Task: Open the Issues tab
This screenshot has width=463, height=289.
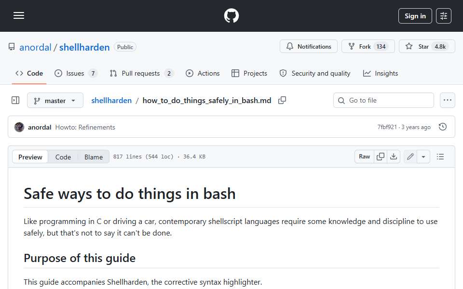Action: tap(76, 73)
